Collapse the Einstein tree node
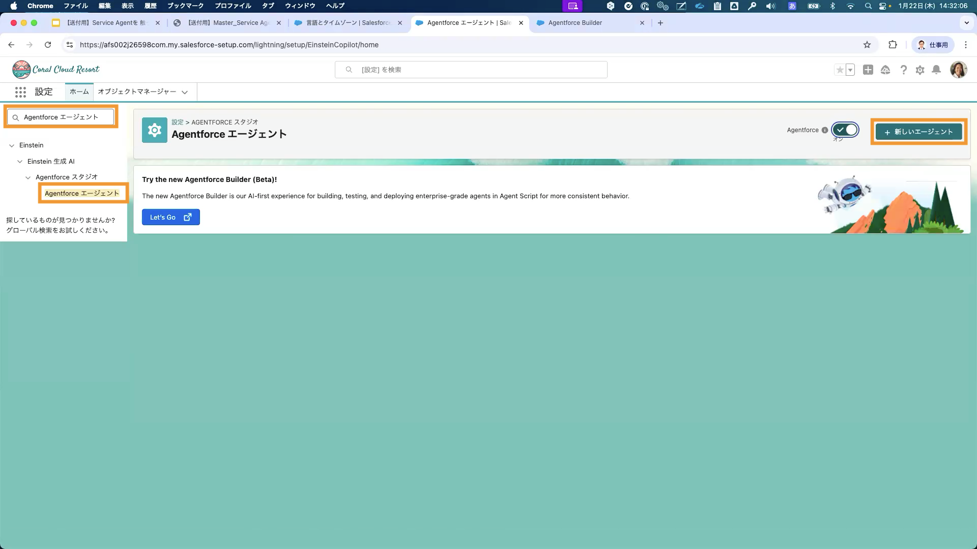This screenshot has height=549, width=977. [12, 145]
